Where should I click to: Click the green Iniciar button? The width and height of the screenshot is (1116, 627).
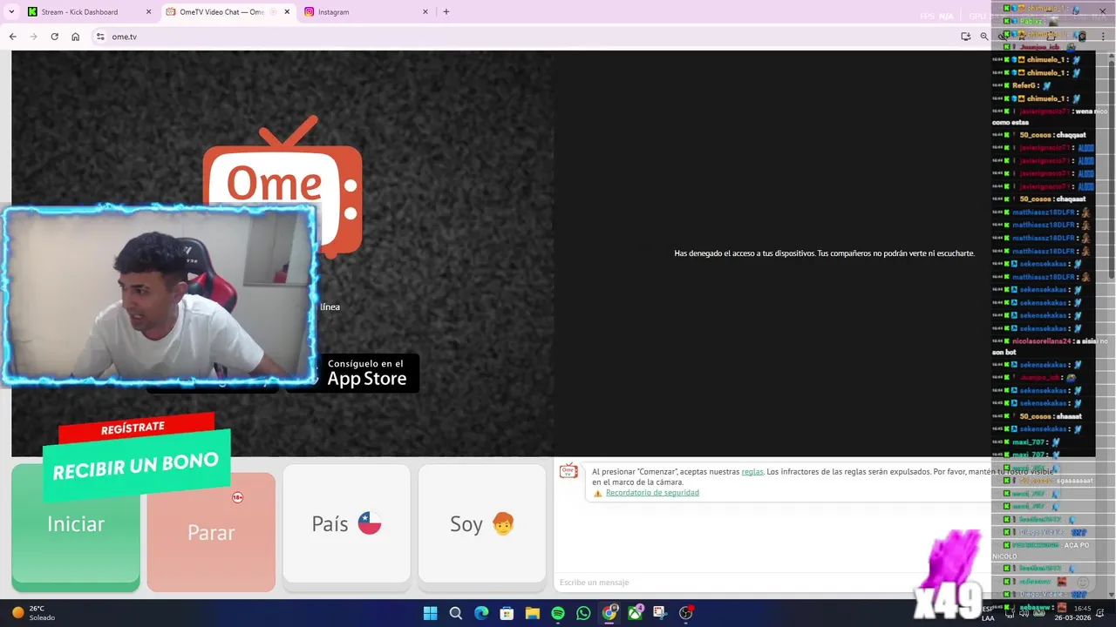[76, 528]
